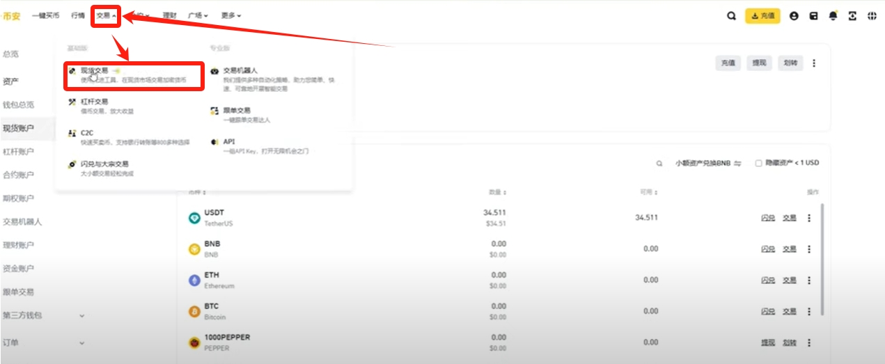Image resolution: width=885 pixels, height=364 pixels.
Task: Sort assets by 数量 column
Action: (497, 192)
